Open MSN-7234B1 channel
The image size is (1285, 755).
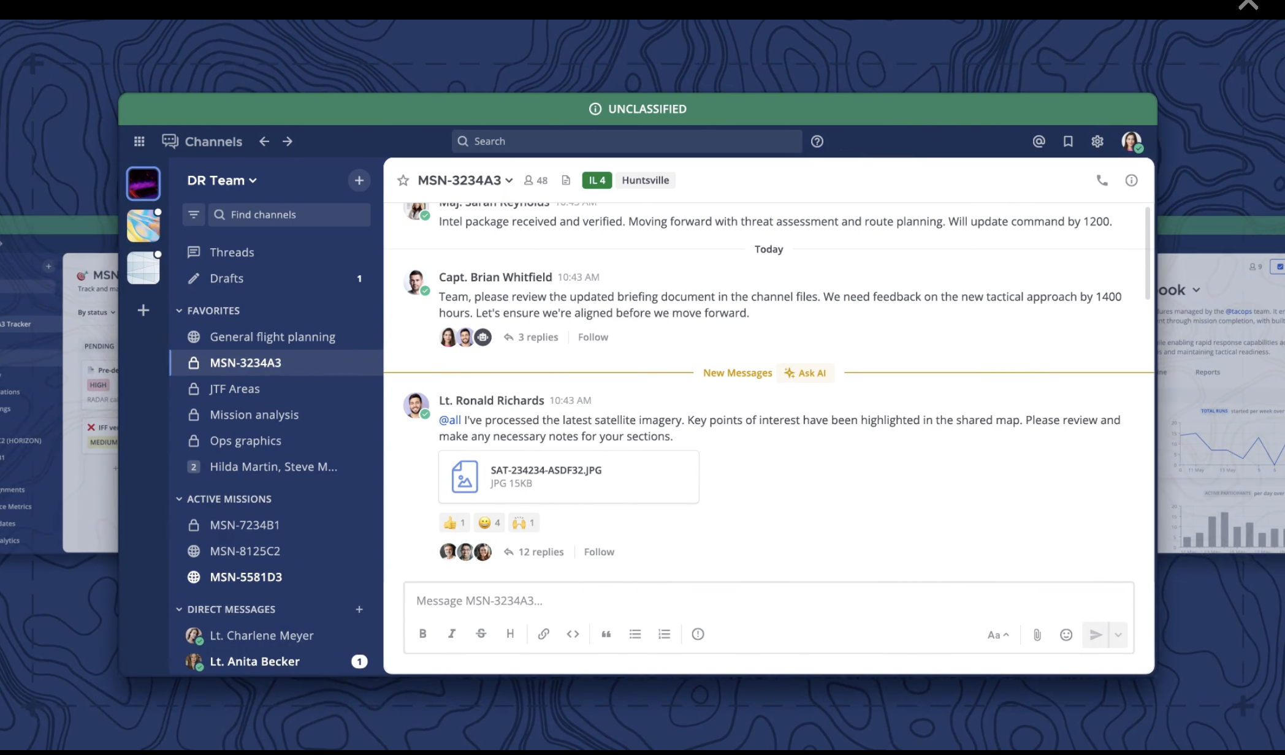[276, 525]
